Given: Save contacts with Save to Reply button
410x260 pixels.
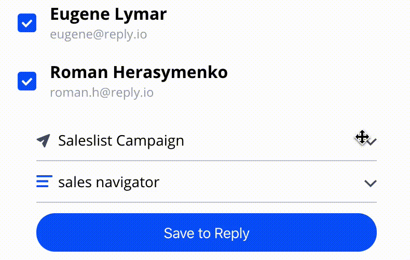Looking at the screenshot, I should 207,232.
